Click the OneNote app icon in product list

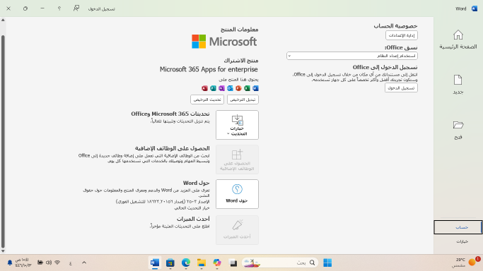[x=221, y=88]
